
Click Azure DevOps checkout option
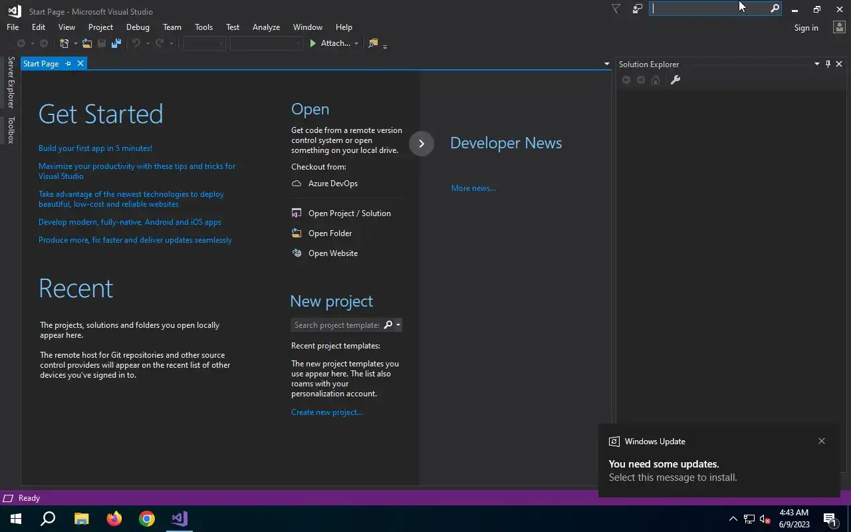point(333,184)
